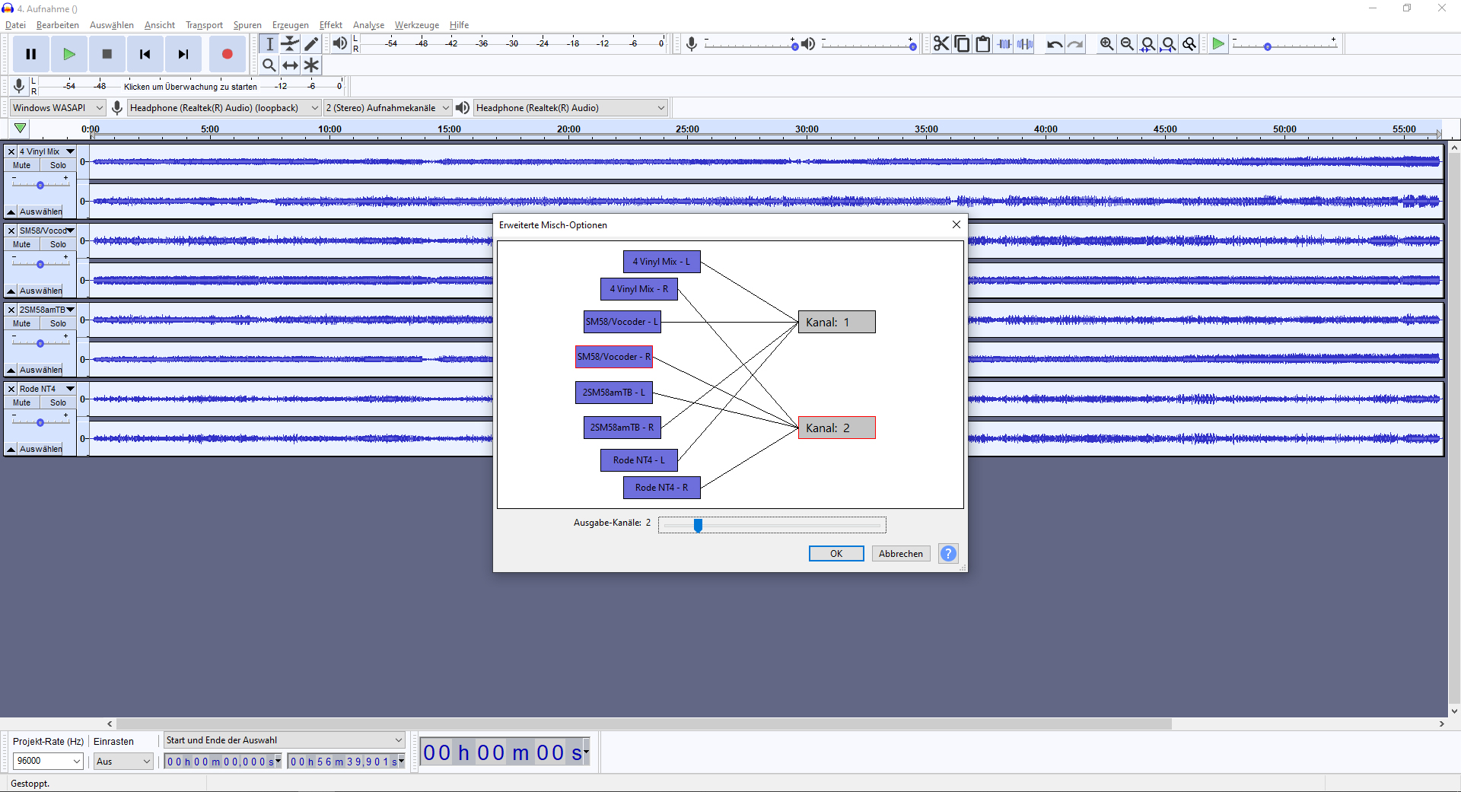Click the Ausgabe-Kanäle slider handle
Viewport: 1461px width, 792px height.
[698, 525]
